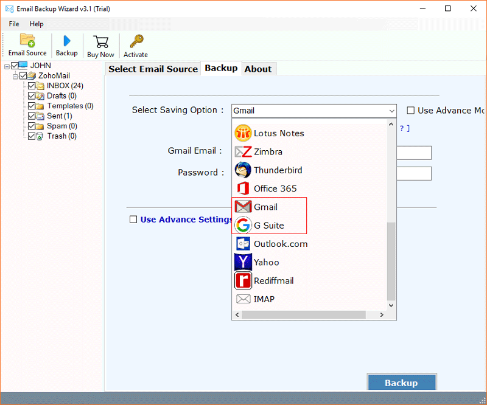Tick the Use Advance Mode checkbox
Viewport: 487px width, 405px height.
410,111
